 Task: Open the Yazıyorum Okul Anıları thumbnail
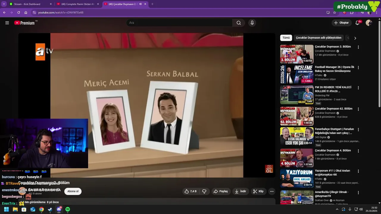[x=297, y=178]
